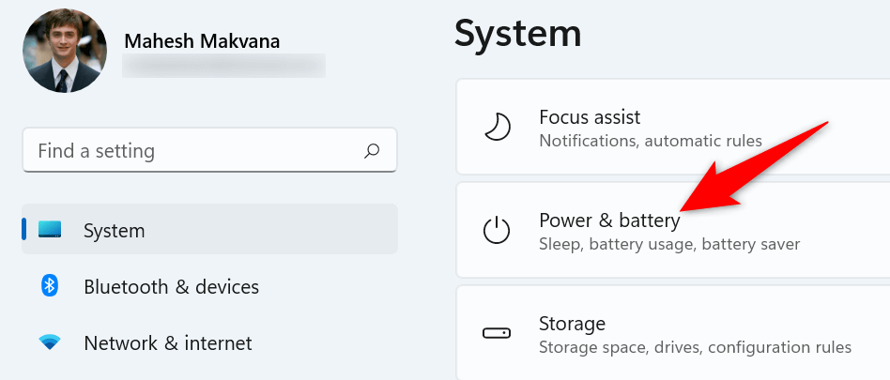890x380 pixels.
Task: Click the Power & battery power icon
Action: (496, 231)
